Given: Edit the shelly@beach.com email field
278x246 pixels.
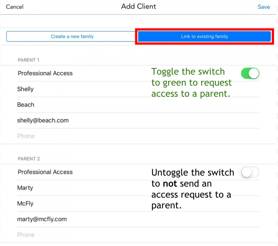Looking at the screenshot, I should pos(138,121).
